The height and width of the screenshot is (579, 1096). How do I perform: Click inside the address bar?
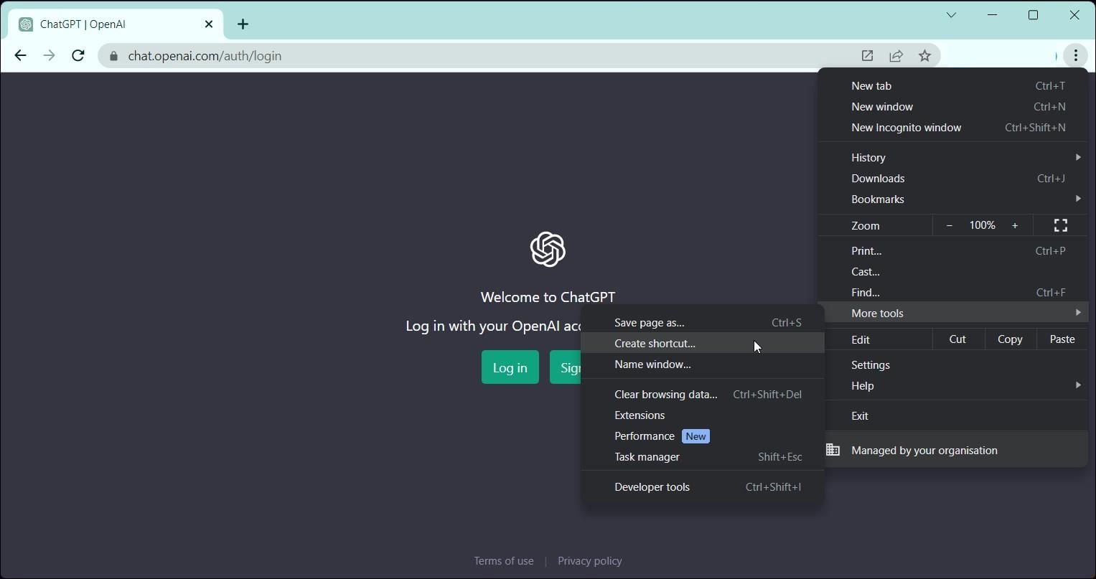pos(431,55)
